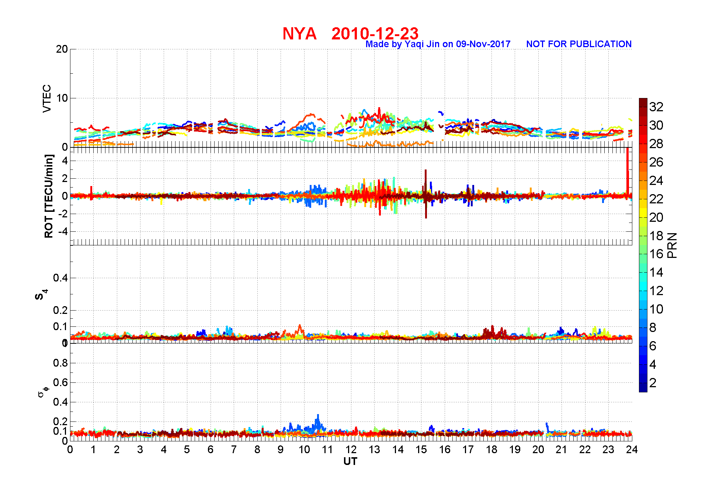The height and width of the screenshot is (490, 702).
Task: Click colorbar tick label 18
Action: click(656, 236)
